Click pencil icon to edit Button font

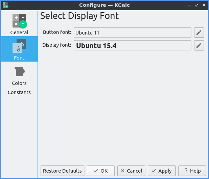[199, 32]
